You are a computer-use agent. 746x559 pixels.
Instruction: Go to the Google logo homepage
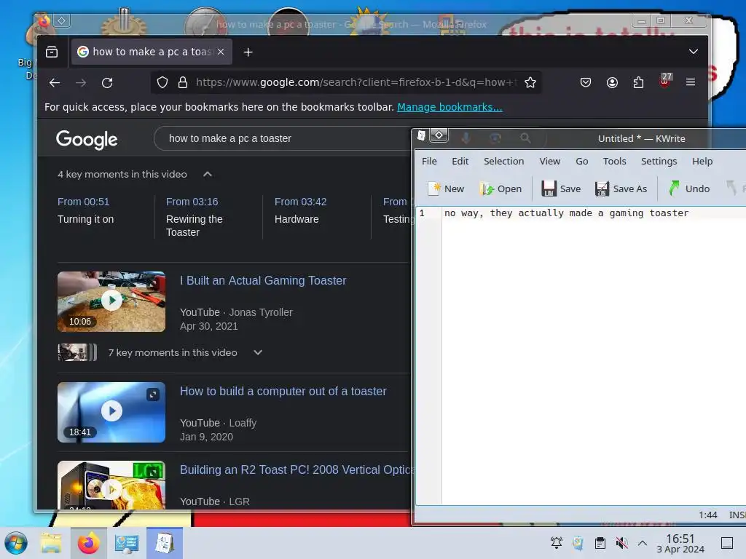(x=87, y=139)
